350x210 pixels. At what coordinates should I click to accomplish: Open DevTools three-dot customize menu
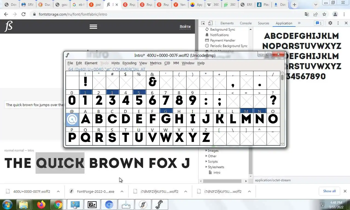pyautogui.click(x=338, y=23)
